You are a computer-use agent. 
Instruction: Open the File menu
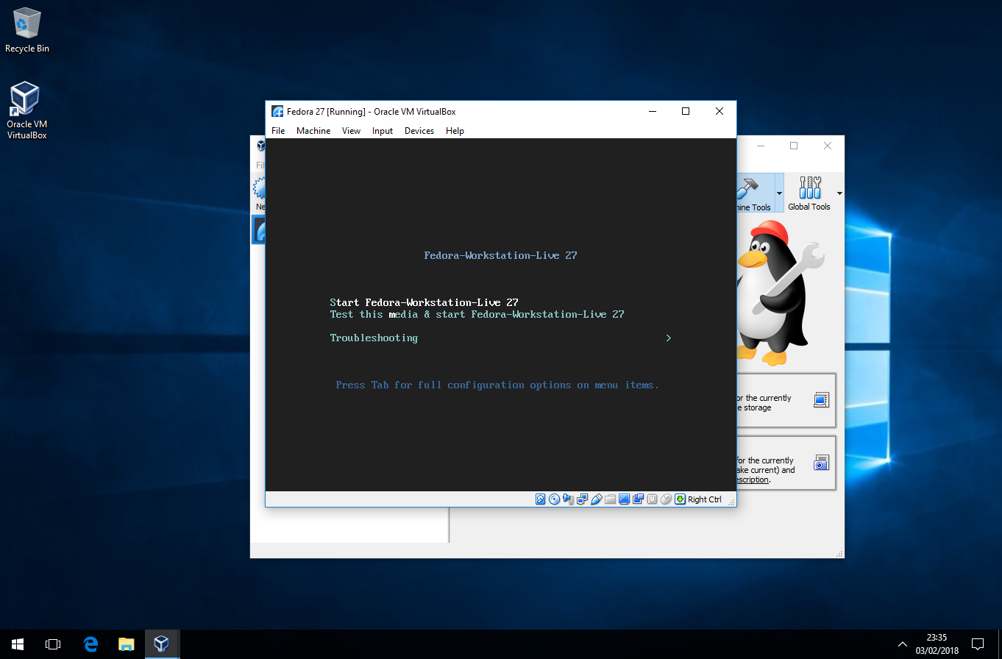tap(278, 131)
